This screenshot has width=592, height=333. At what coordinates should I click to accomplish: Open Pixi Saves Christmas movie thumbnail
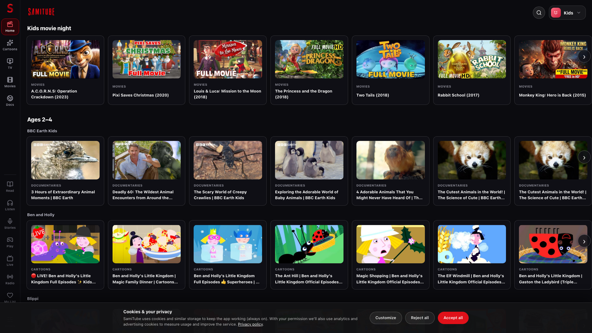146,59
